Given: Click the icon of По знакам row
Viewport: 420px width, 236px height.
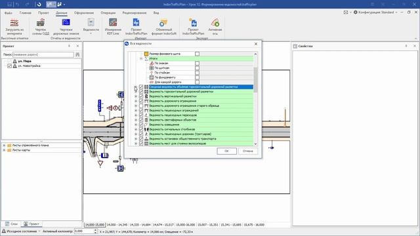Looking at the screenshot, I should click(152, 64).
